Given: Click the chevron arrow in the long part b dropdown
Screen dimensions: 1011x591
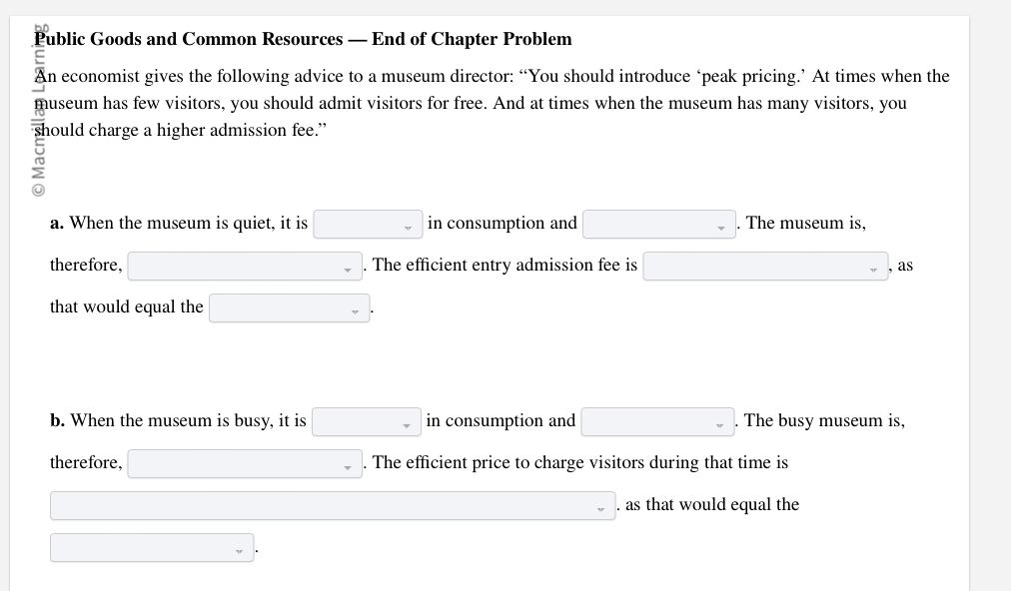Looking at the screenshot, I should pos(600,507).
